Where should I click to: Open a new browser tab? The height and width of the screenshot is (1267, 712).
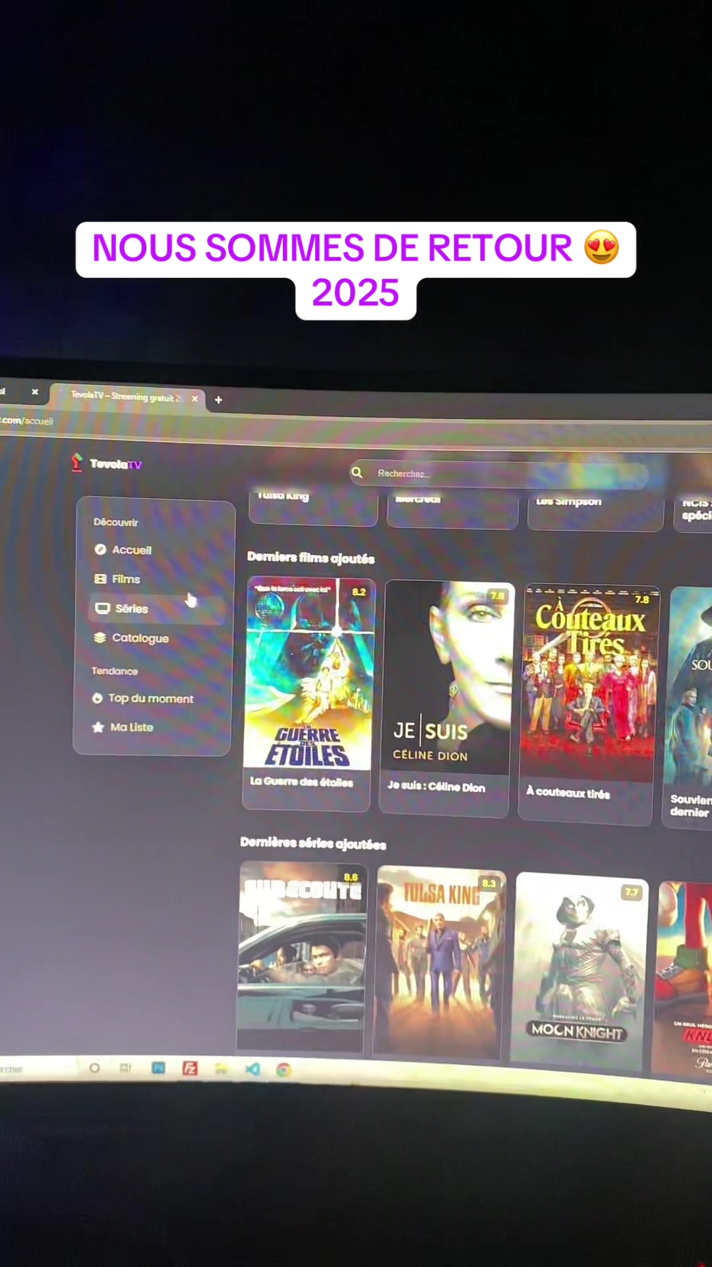click(218, 399)
